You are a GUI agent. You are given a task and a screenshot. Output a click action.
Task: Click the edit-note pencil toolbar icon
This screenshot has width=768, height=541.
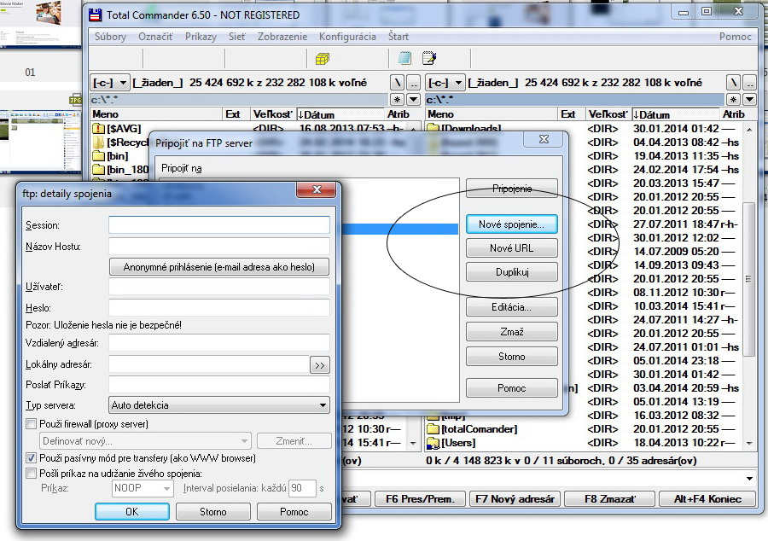pos(429,58)
